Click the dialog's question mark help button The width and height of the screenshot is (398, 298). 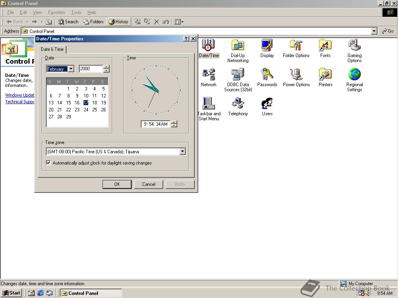pos(186,38)
